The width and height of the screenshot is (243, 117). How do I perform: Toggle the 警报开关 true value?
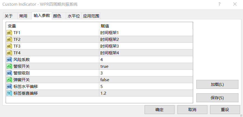(x=146, y=66)
